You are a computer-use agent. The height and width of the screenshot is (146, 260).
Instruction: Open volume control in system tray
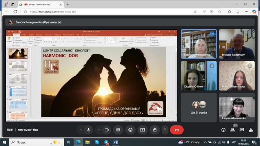[x=223, y=142]
